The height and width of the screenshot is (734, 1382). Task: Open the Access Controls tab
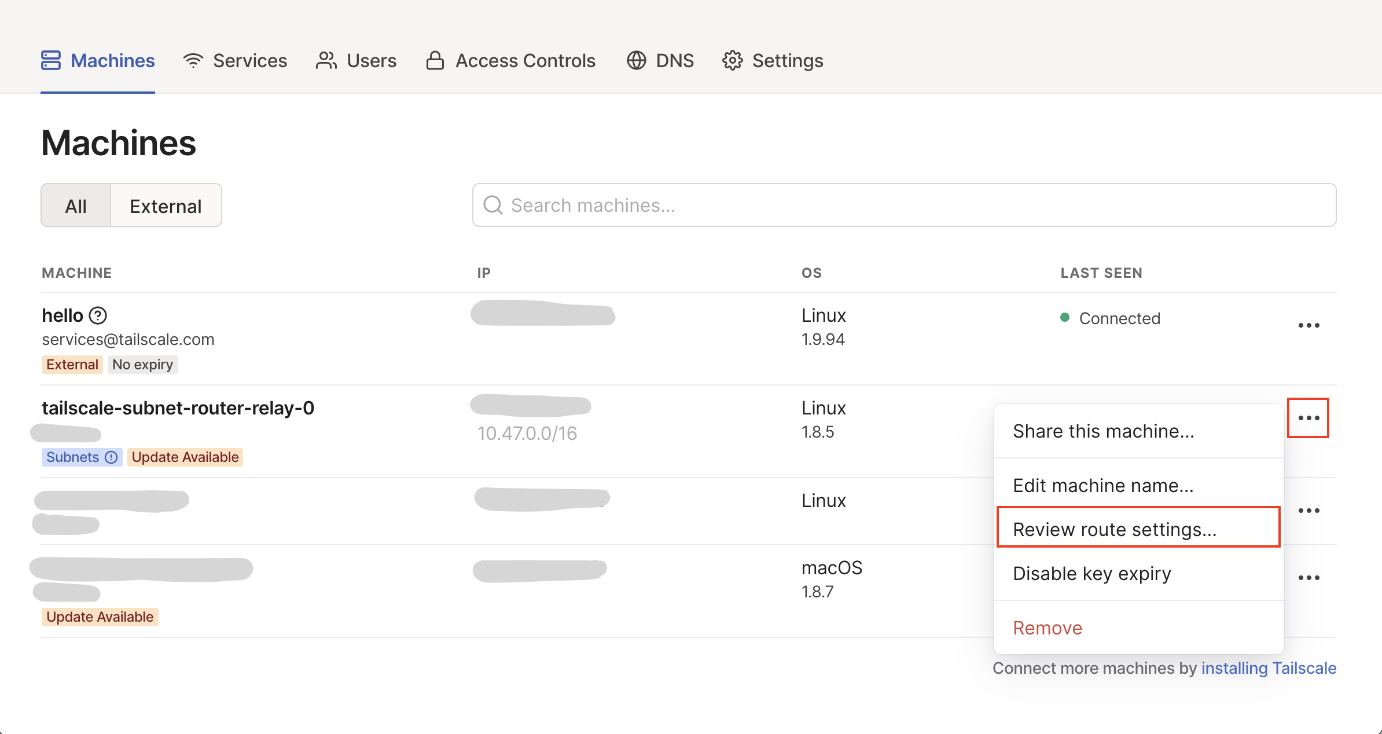(x=510, y=60)
